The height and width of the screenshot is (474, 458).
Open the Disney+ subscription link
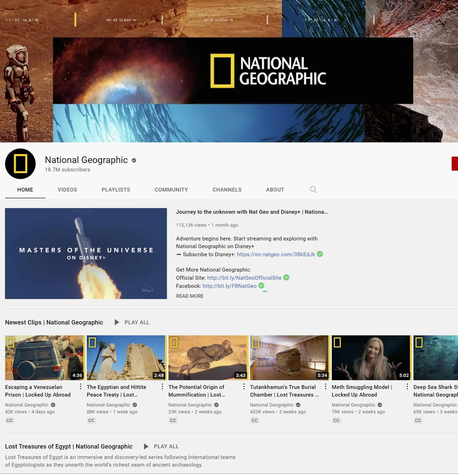[276, 254]
